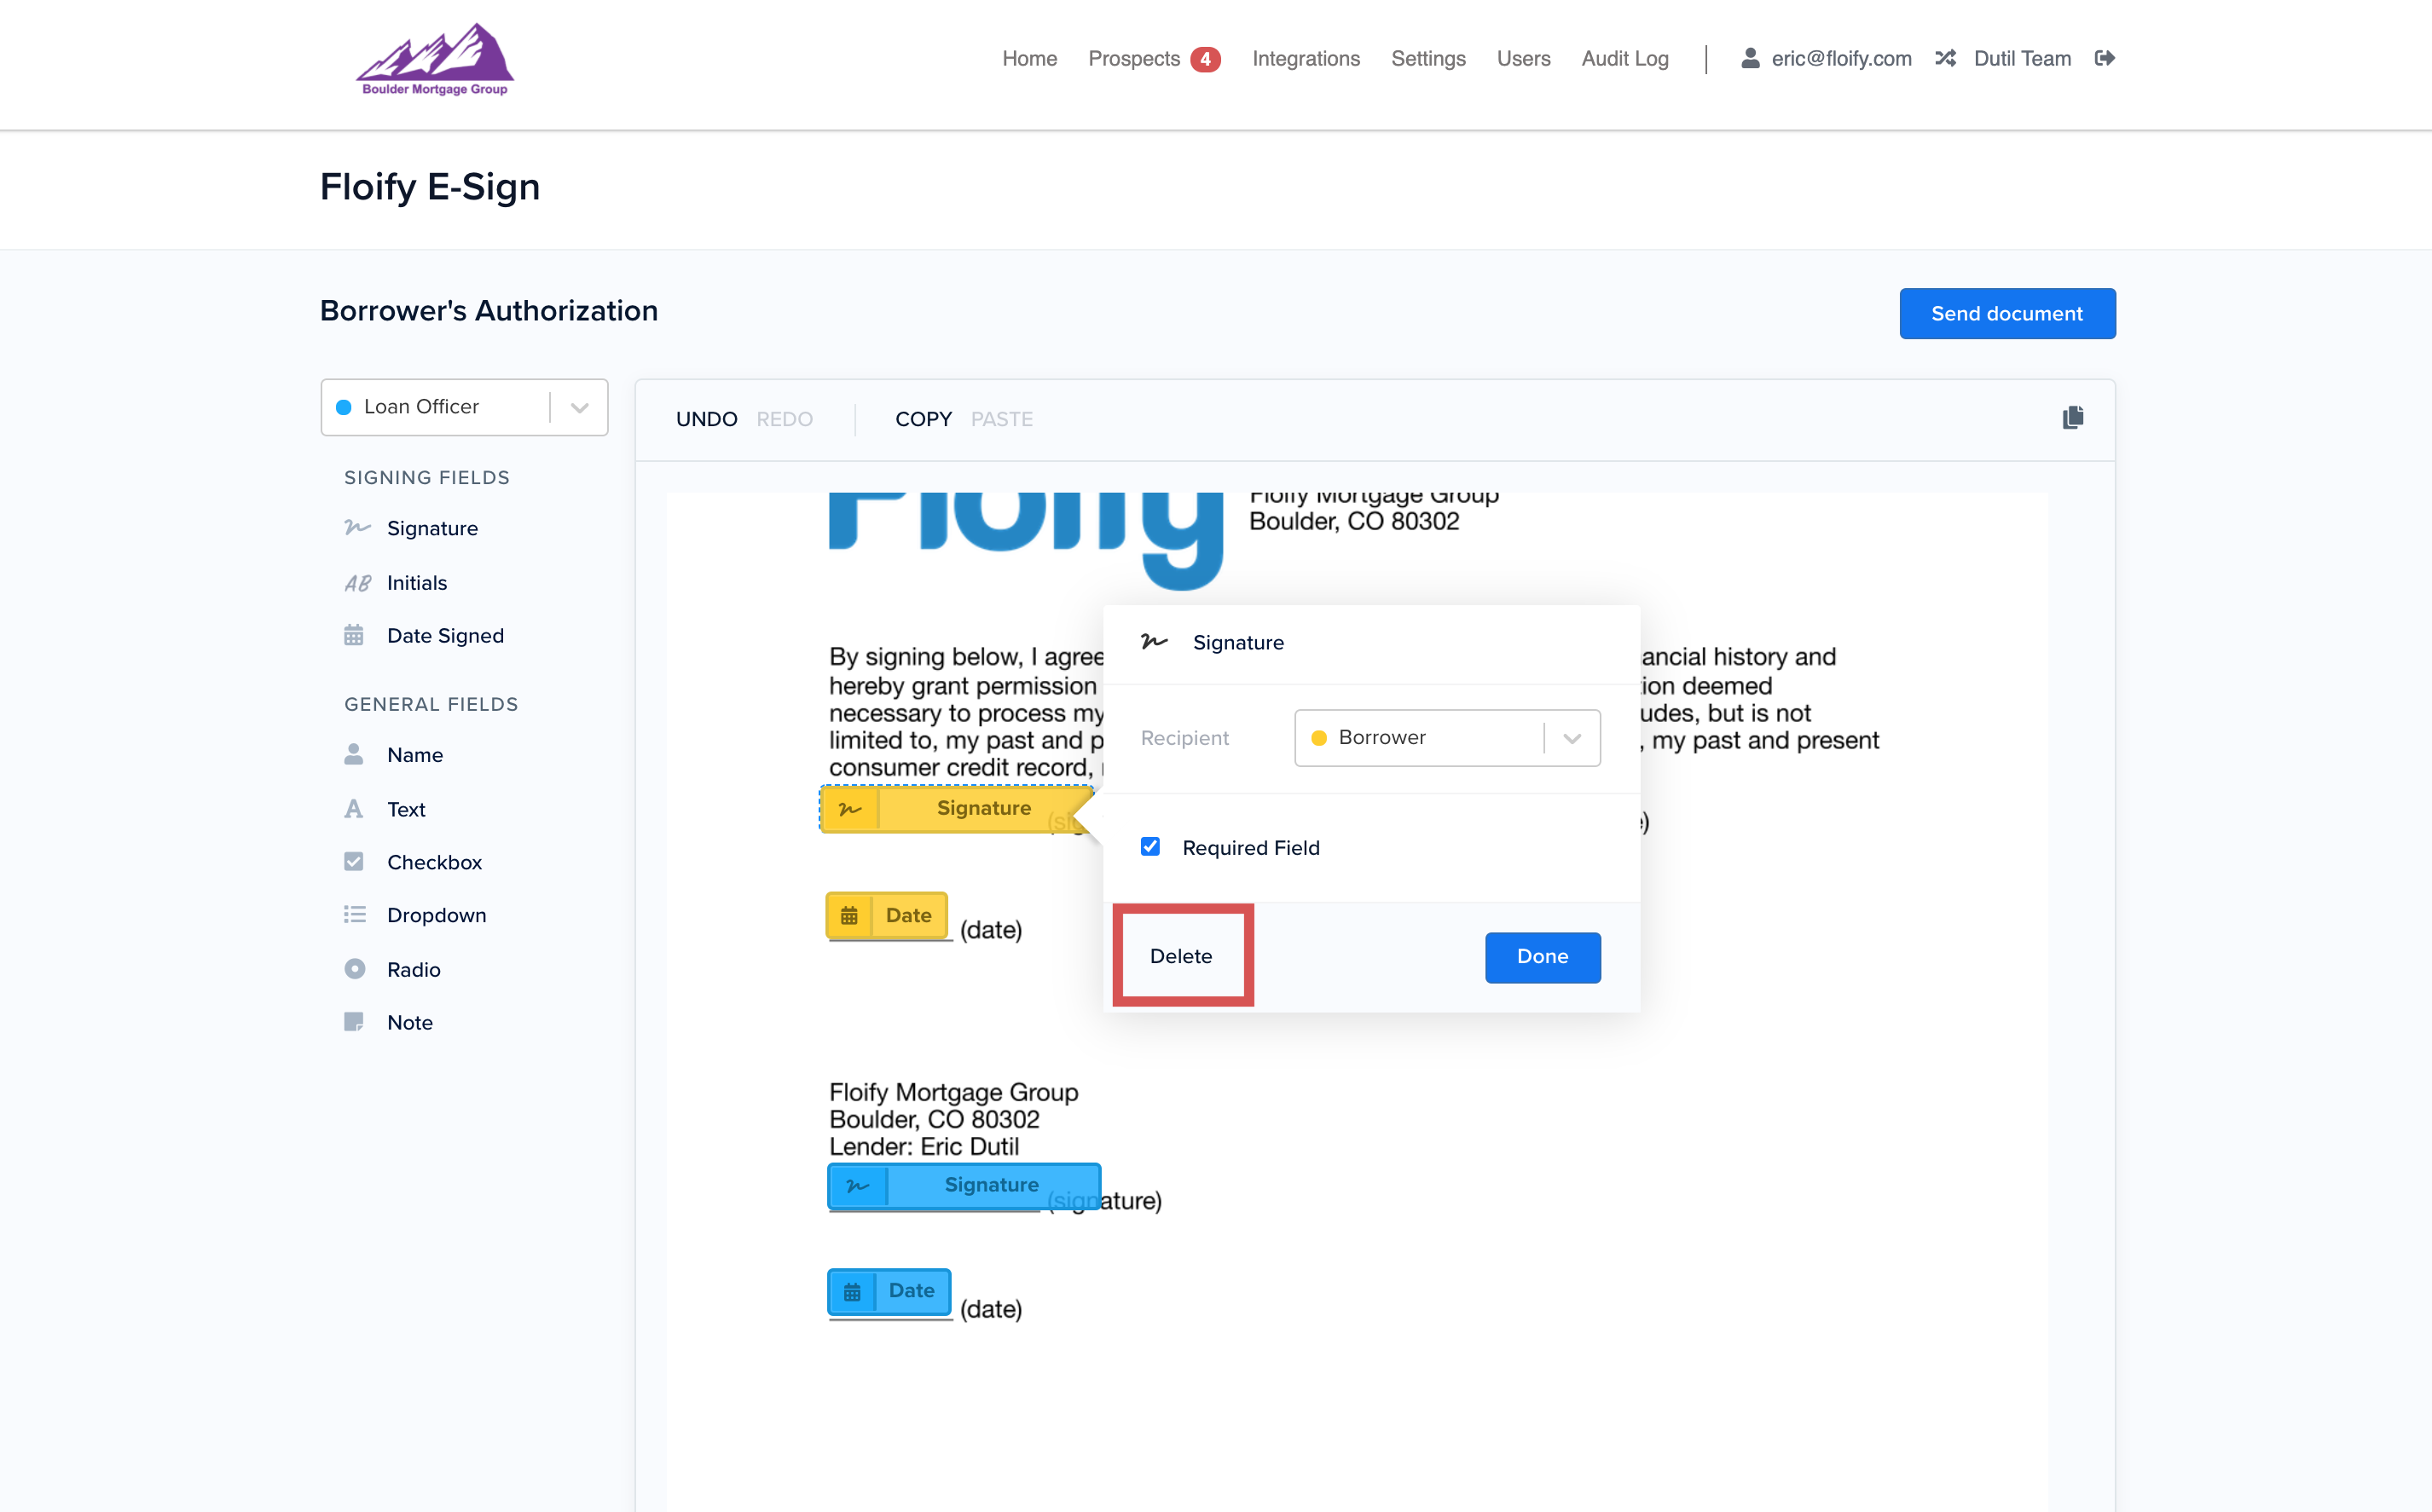Select the Signature signing field
The image size is (2432, 1512).
pyautogui.click(x=432, y=528)
